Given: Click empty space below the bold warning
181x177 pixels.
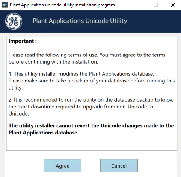Looking at the screenshot, I should point(92,143).
